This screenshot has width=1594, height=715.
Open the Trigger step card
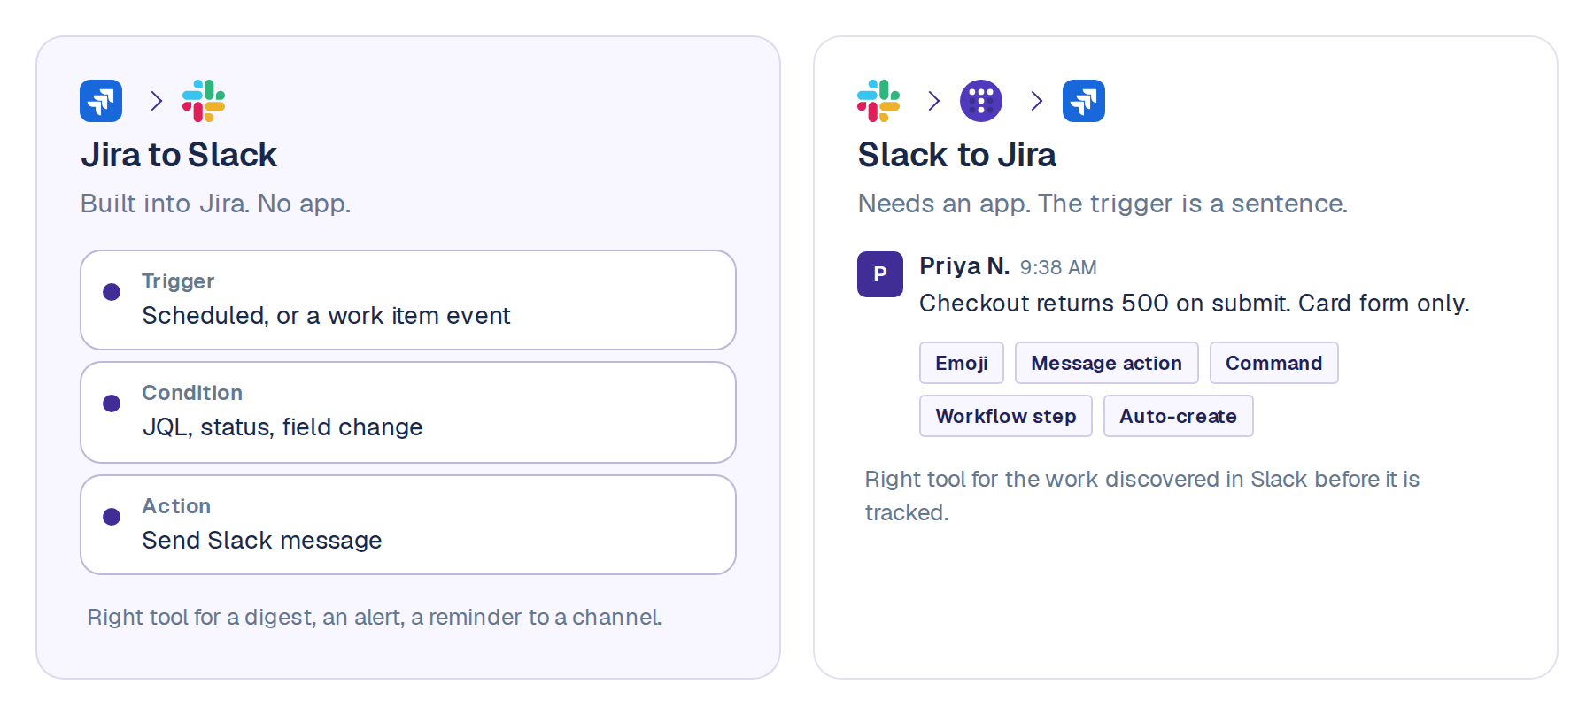coord(408,300)
